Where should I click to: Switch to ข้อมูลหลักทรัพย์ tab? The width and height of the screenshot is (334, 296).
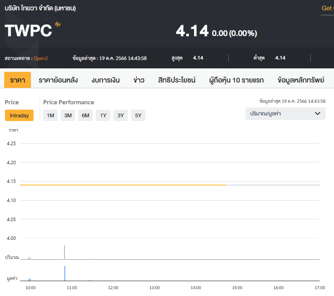301,80
